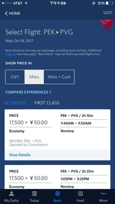
Task: Switch to the FIRST CLASS tab
Action: coord(47,103)
